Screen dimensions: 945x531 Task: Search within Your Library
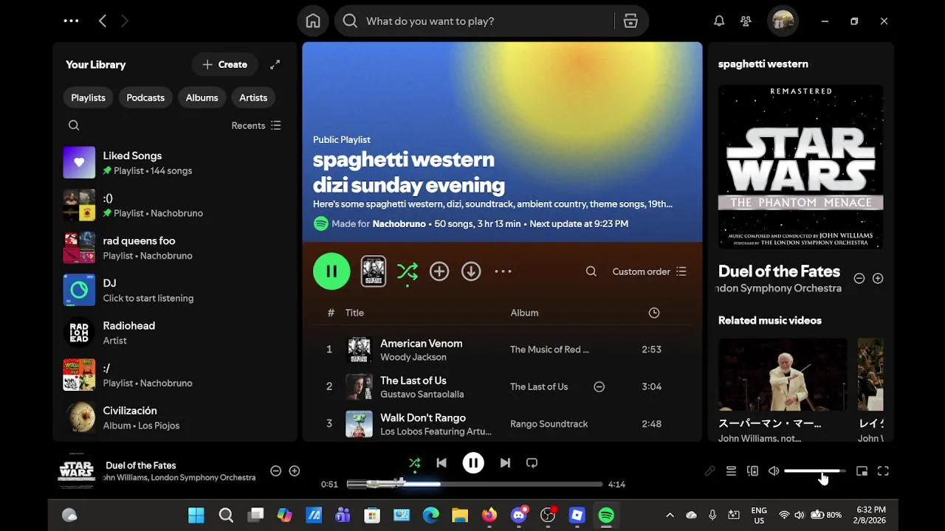pyautogui.click(x=74, y=125)
